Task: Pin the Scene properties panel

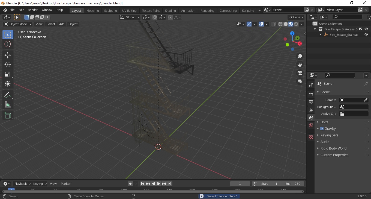Action: click(x=366, y=84)
